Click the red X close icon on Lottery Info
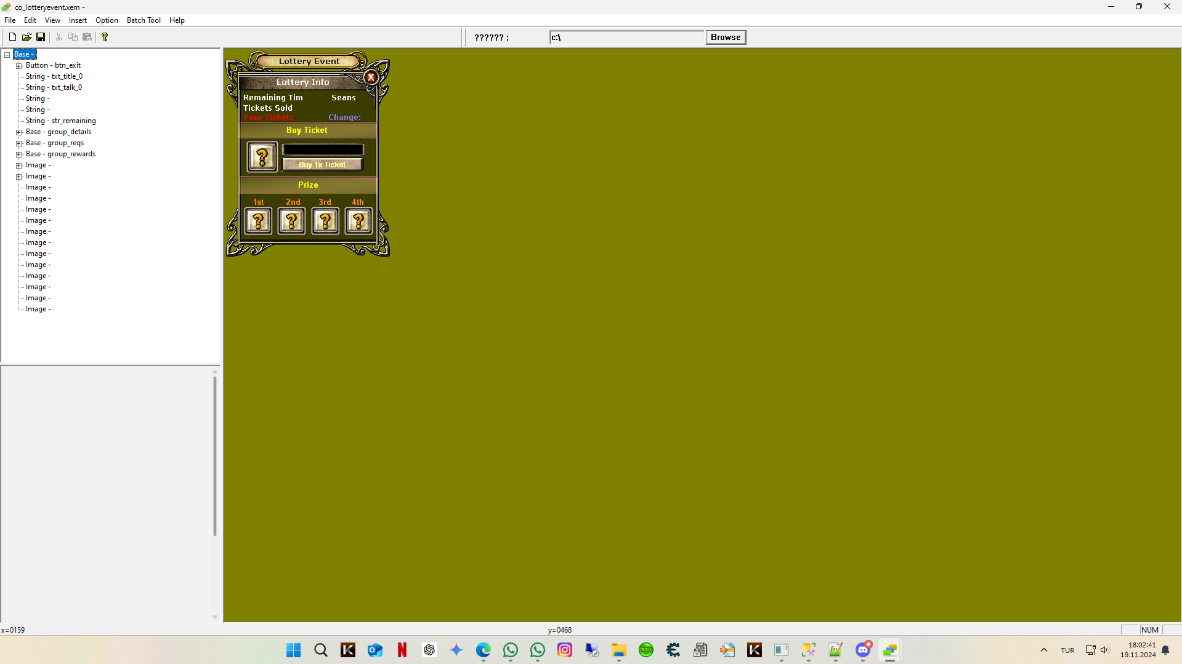This screenshot has height=664, width=1182. [371, 77]
